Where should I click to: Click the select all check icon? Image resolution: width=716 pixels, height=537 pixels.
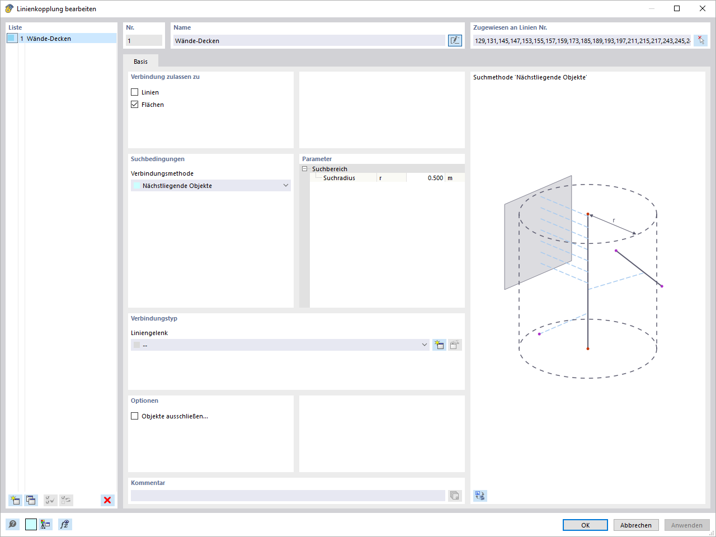click(x=50, y=500)
